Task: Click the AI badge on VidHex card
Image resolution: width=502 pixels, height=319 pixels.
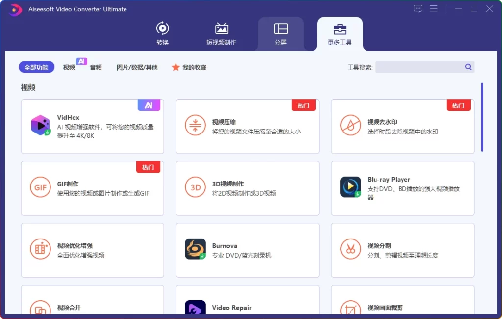Action: pos(149,105)
